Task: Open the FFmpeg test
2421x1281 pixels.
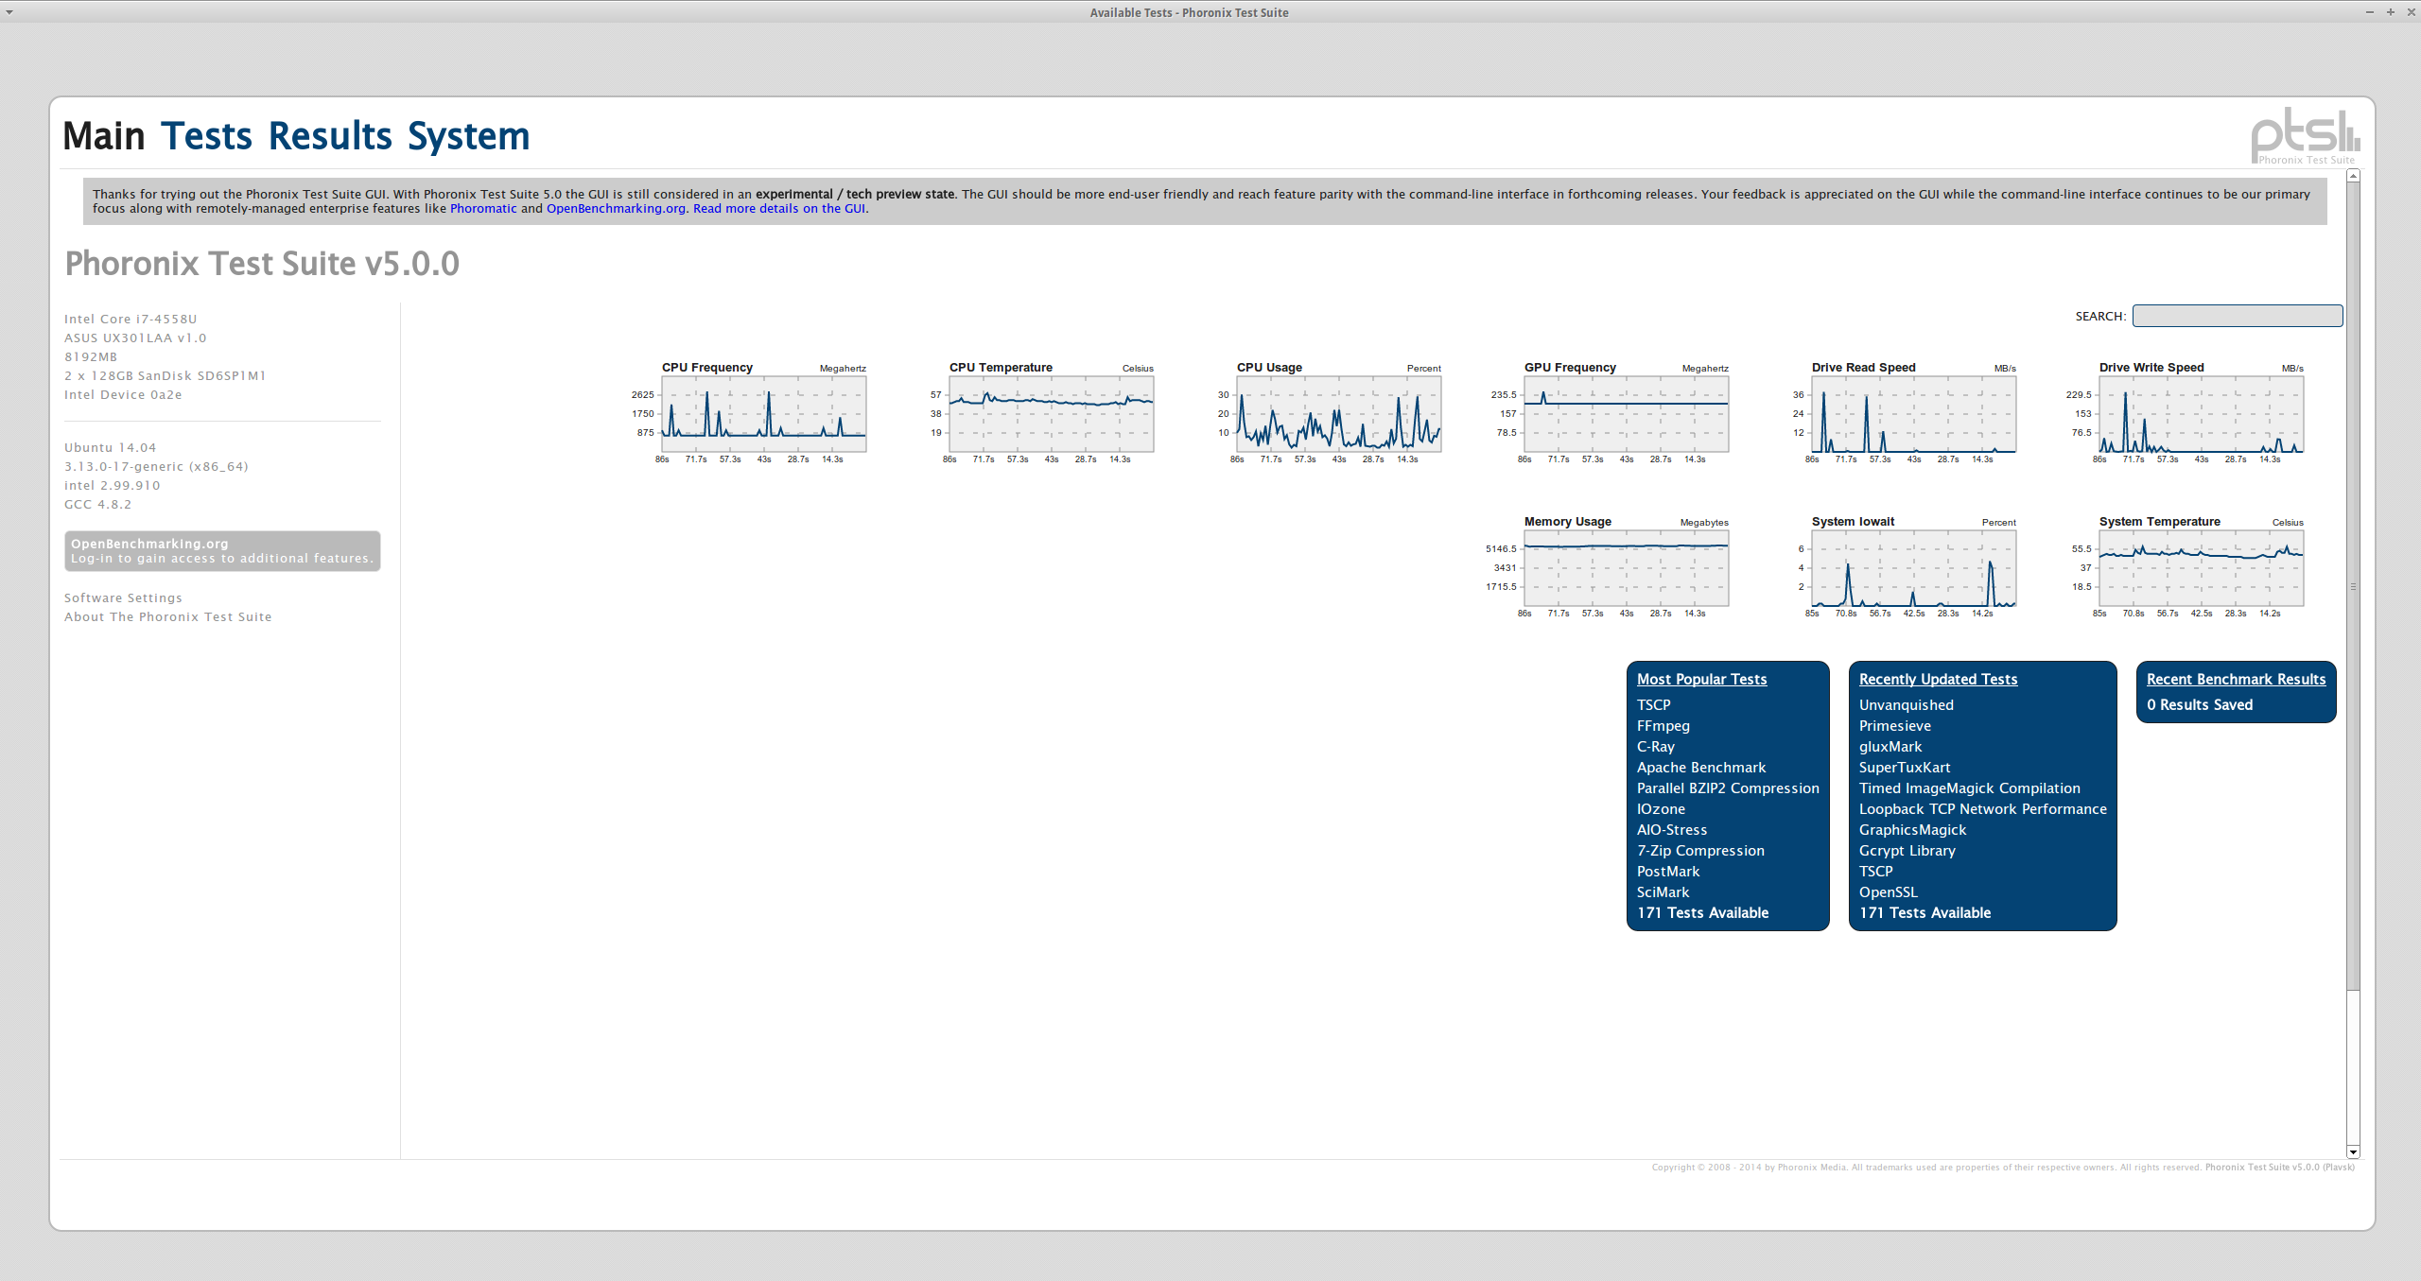Action: [1663, 726]
